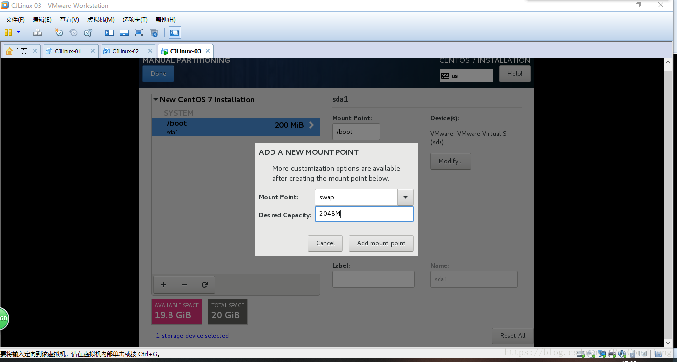Click Cancel in the mount point dialog
Viewport: 677px width, 362px height.
point(325,243)
